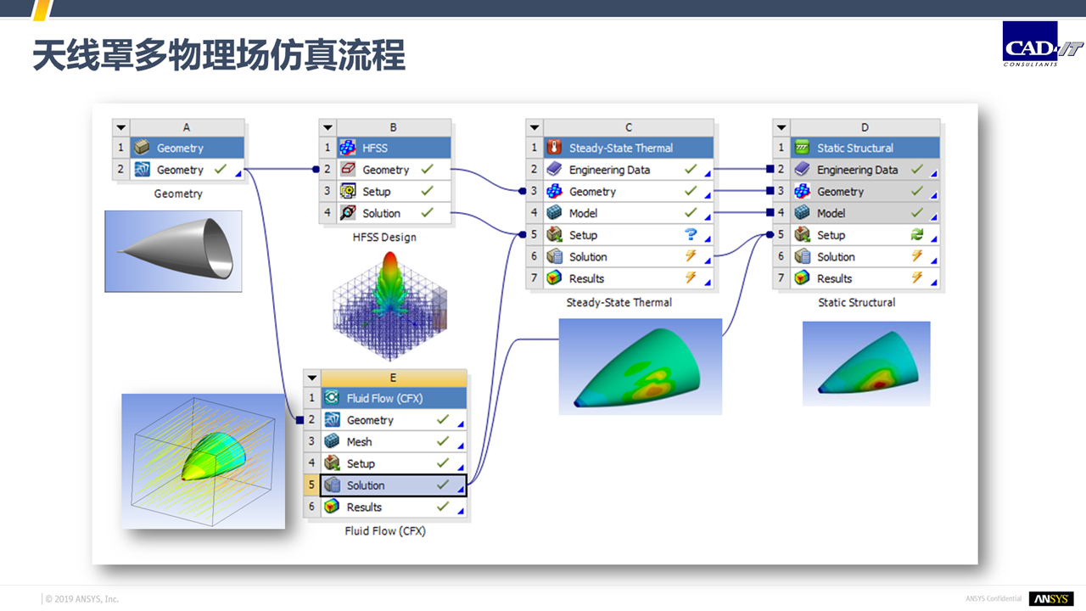Open the system E dropdown arrow menu
The height and width of the screenshot is (611, 1086).
[312, 378]
